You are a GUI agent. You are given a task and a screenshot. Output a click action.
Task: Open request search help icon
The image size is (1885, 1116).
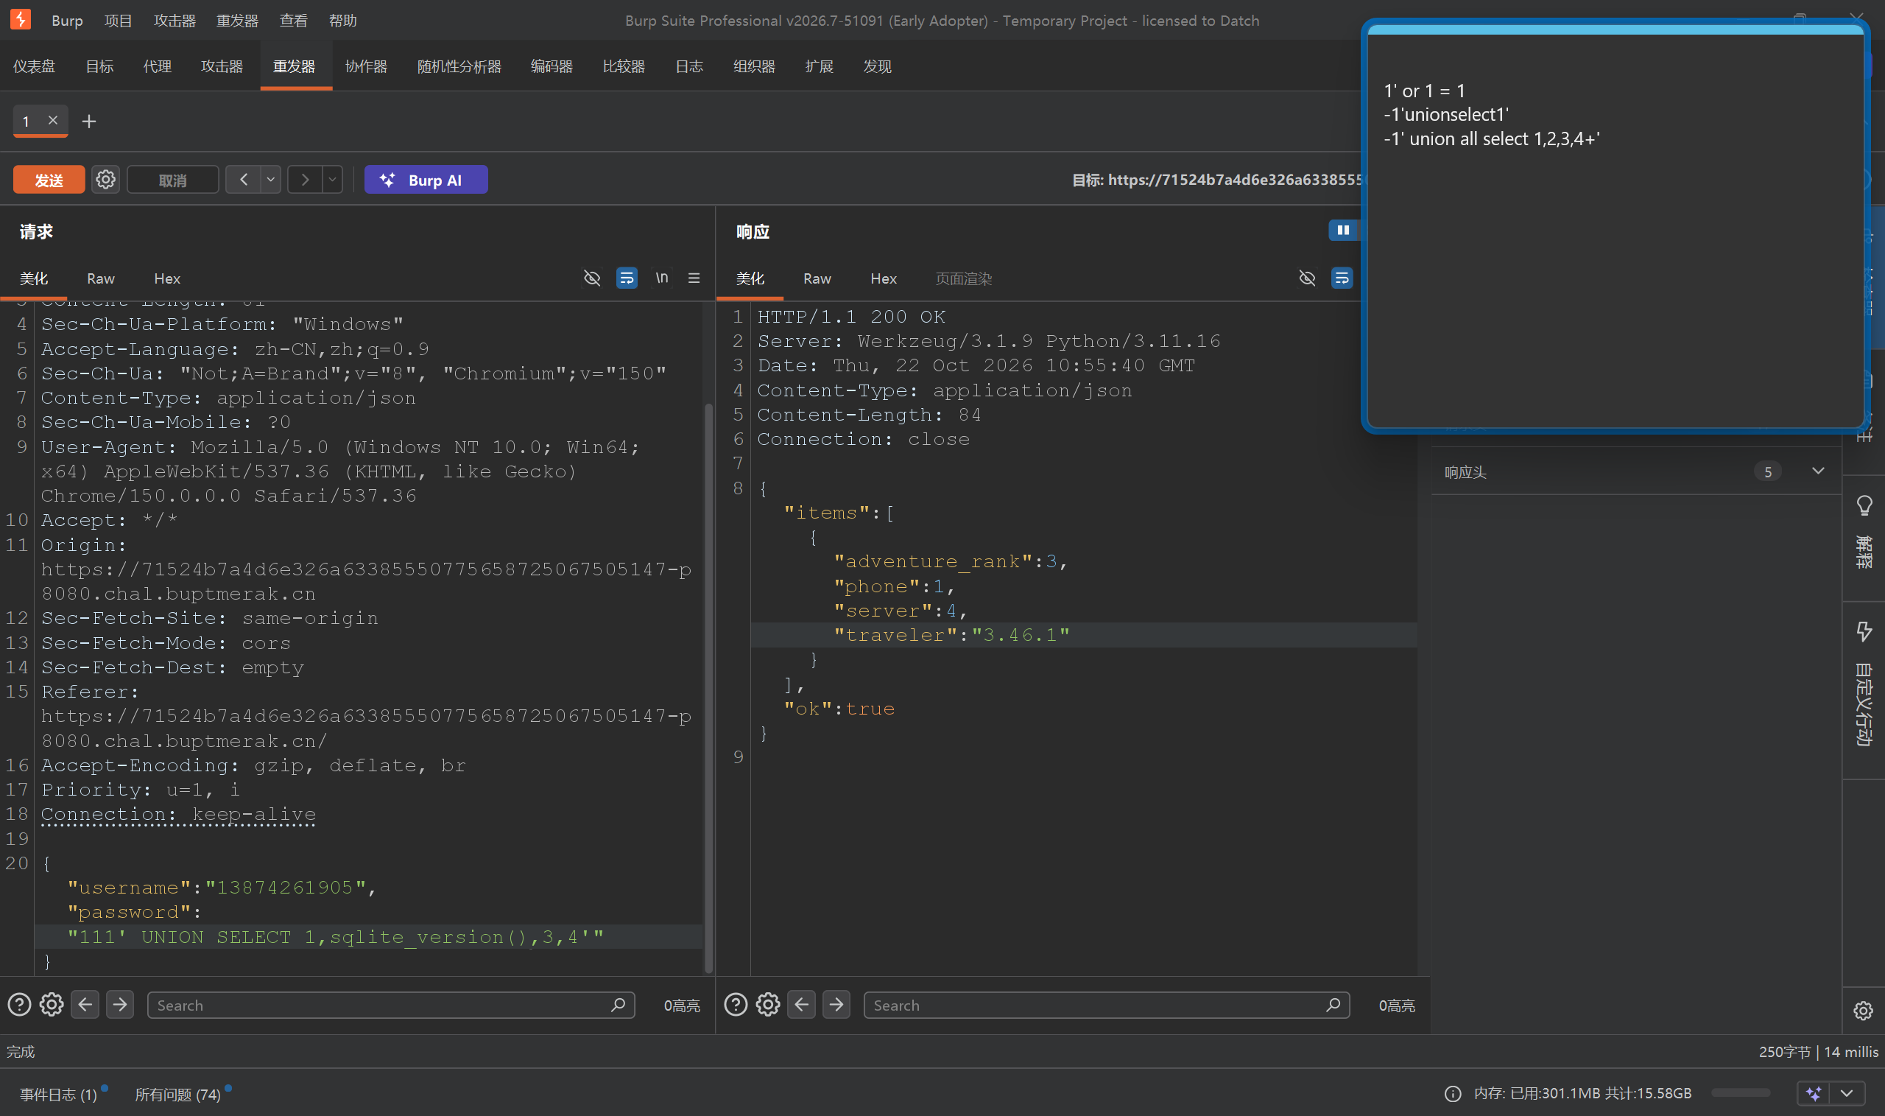[x=19, y=1005]
